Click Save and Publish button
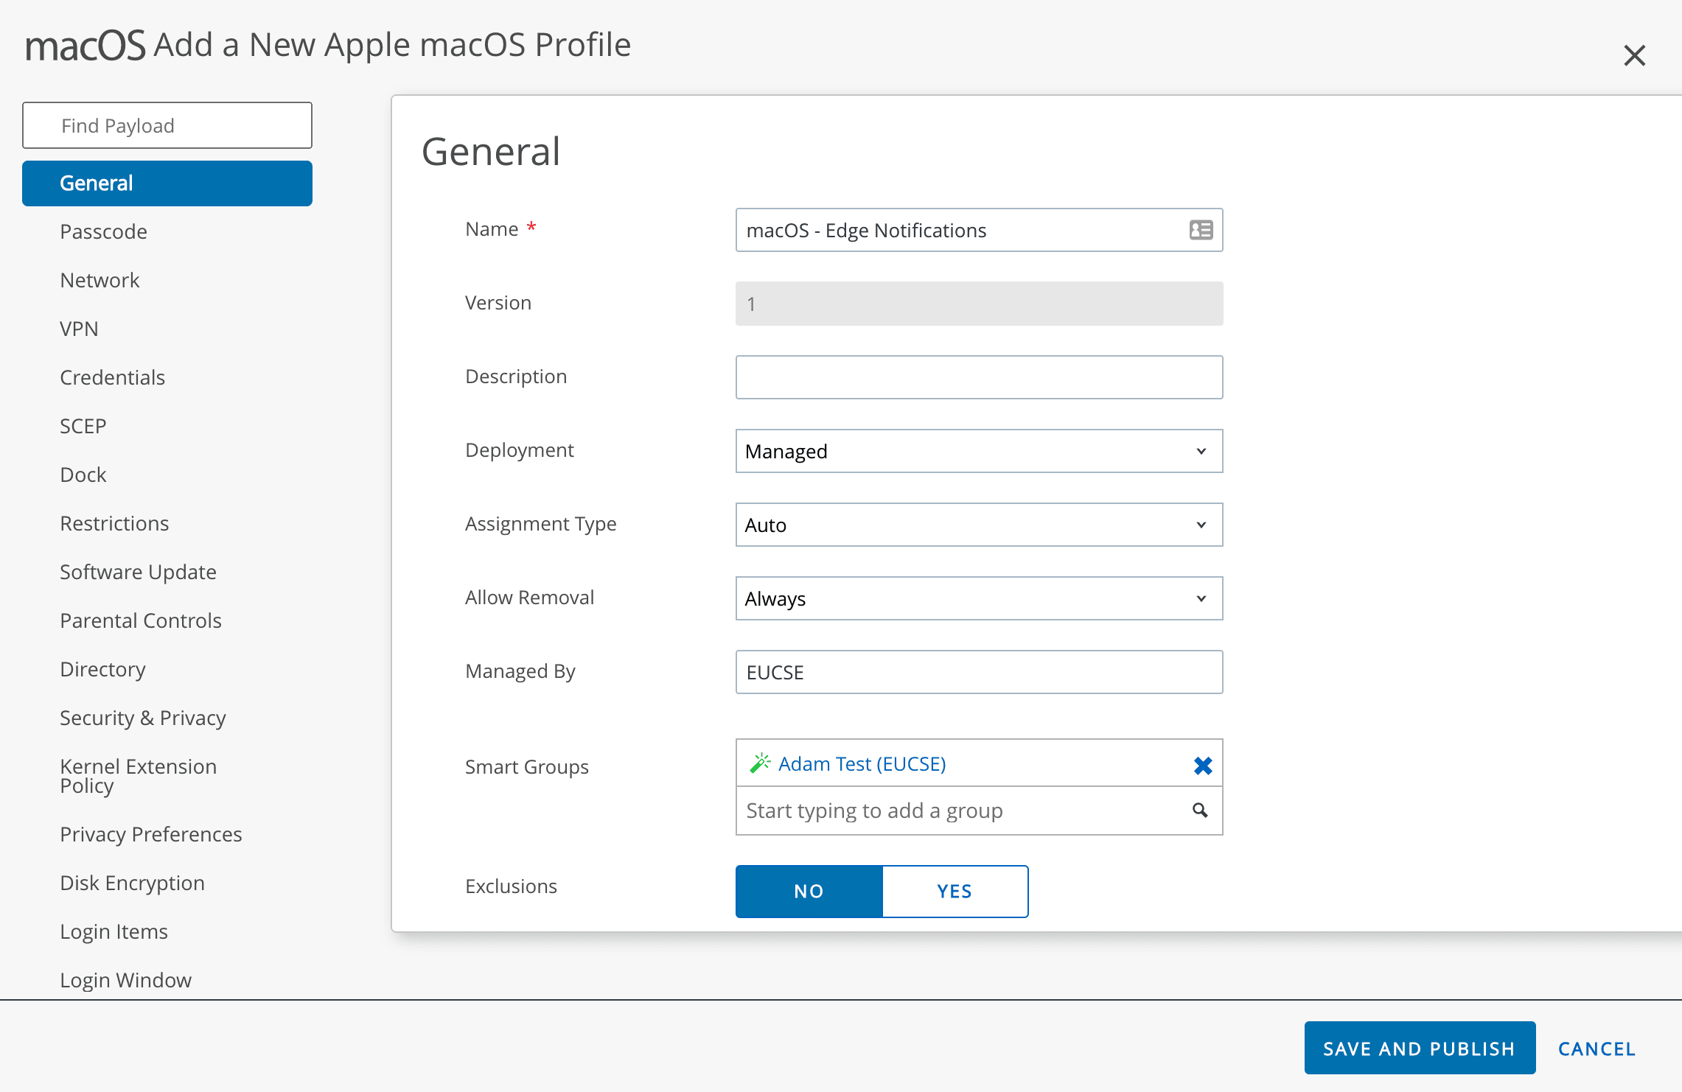Screen dimensions: 1682x1092 [x=1420, y=1048]
